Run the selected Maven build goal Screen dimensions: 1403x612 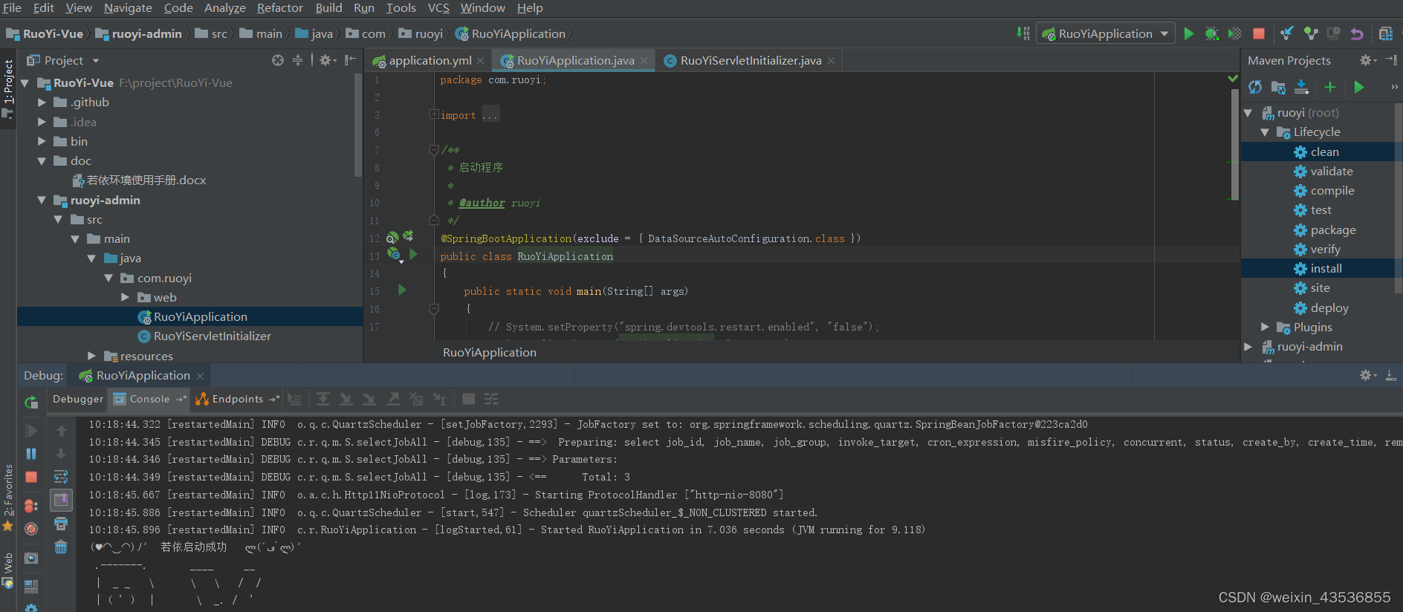point(1359,87)
